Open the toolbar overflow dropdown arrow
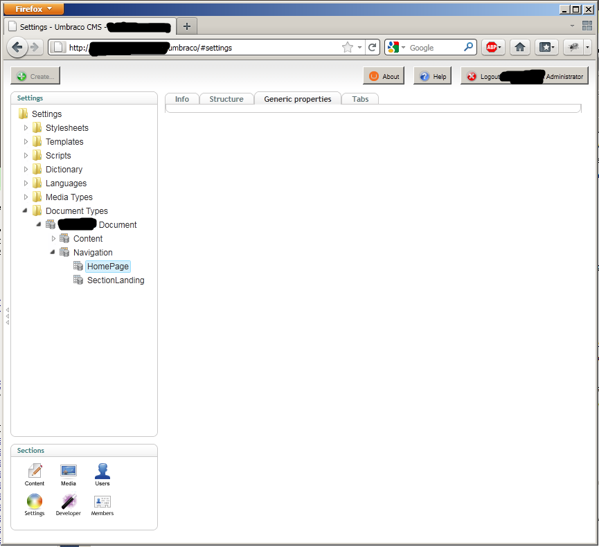The image size is (599, 547). point(587,47)
